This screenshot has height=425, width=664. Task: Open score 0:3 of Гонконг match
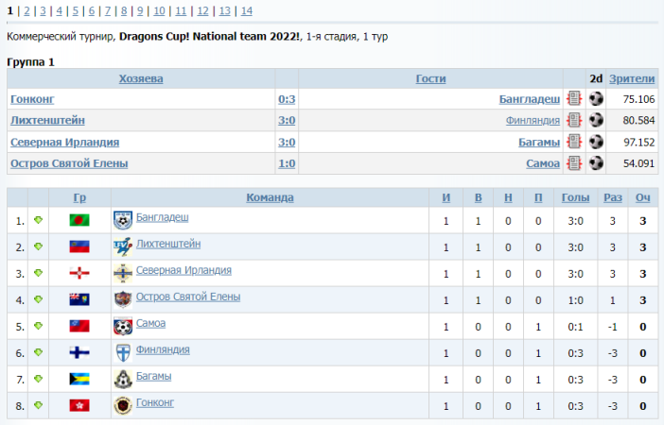287,99
